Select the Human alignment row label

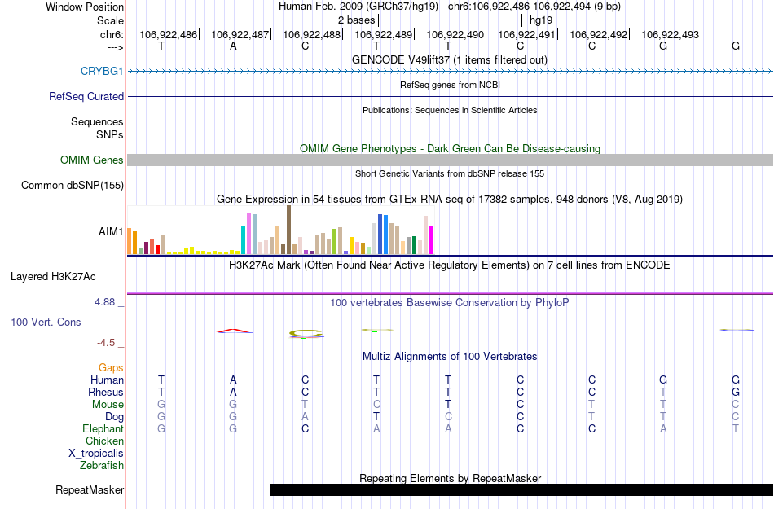click(x=107, y=380)
